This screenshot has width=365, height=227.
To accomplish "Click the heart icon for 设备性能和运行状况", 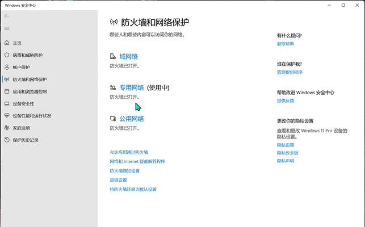I will click(x=7, y=115).
